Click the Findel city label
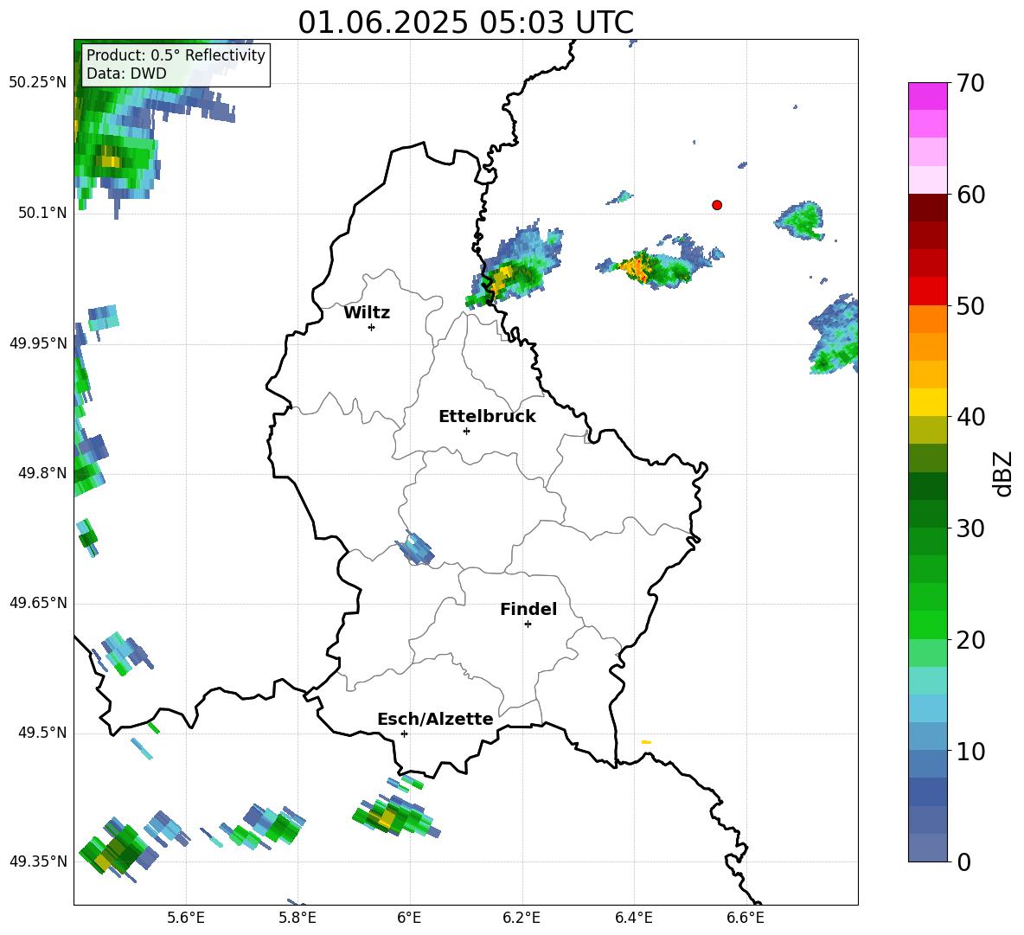This screenshot has width=1024, height=935. point(528,609)
